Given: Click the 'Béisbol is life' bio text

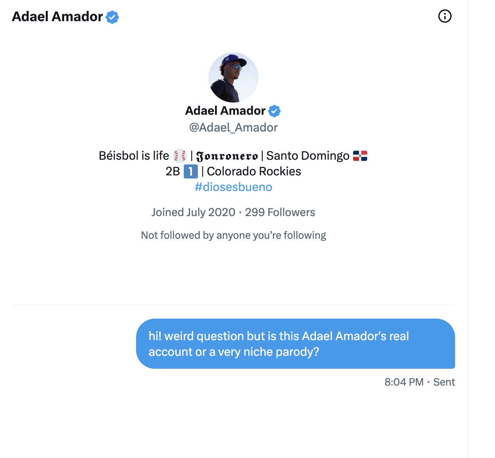Looking at the screenshot, I should click(x=134, y=156).
